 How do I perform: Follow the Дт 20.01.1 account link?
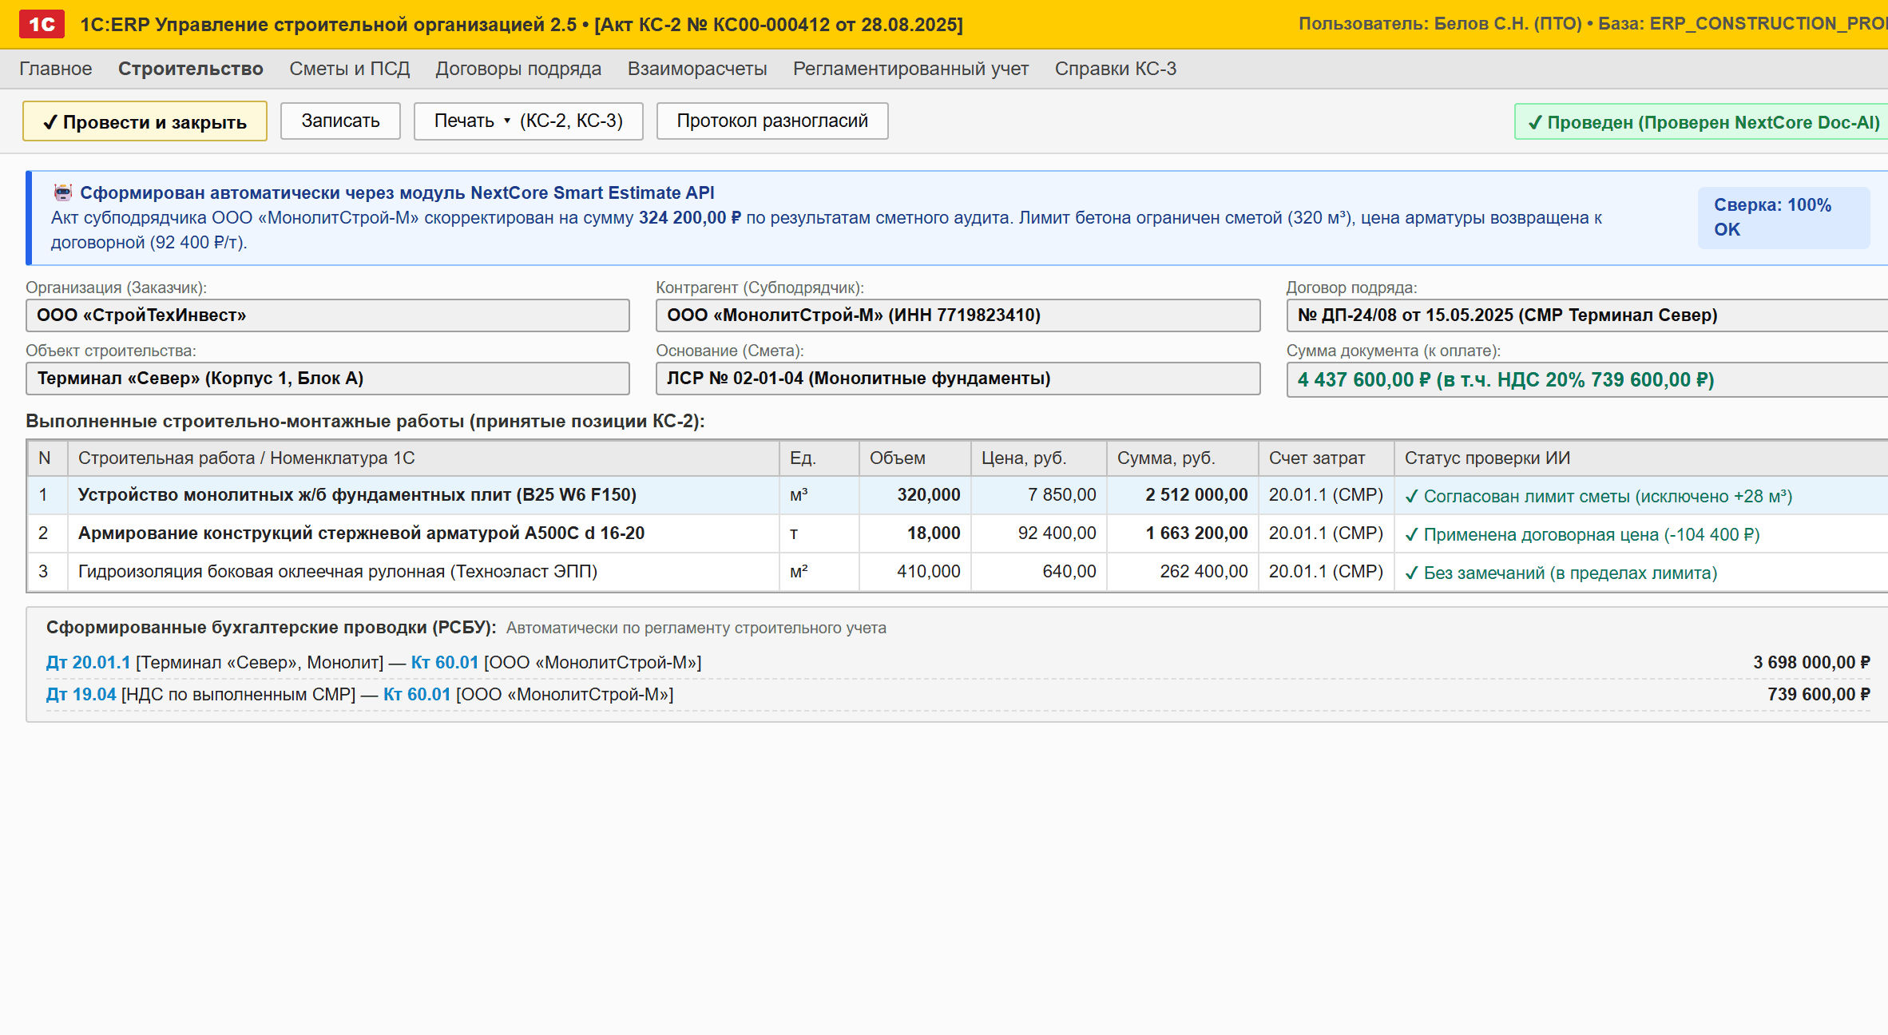[x=88, y=663]
